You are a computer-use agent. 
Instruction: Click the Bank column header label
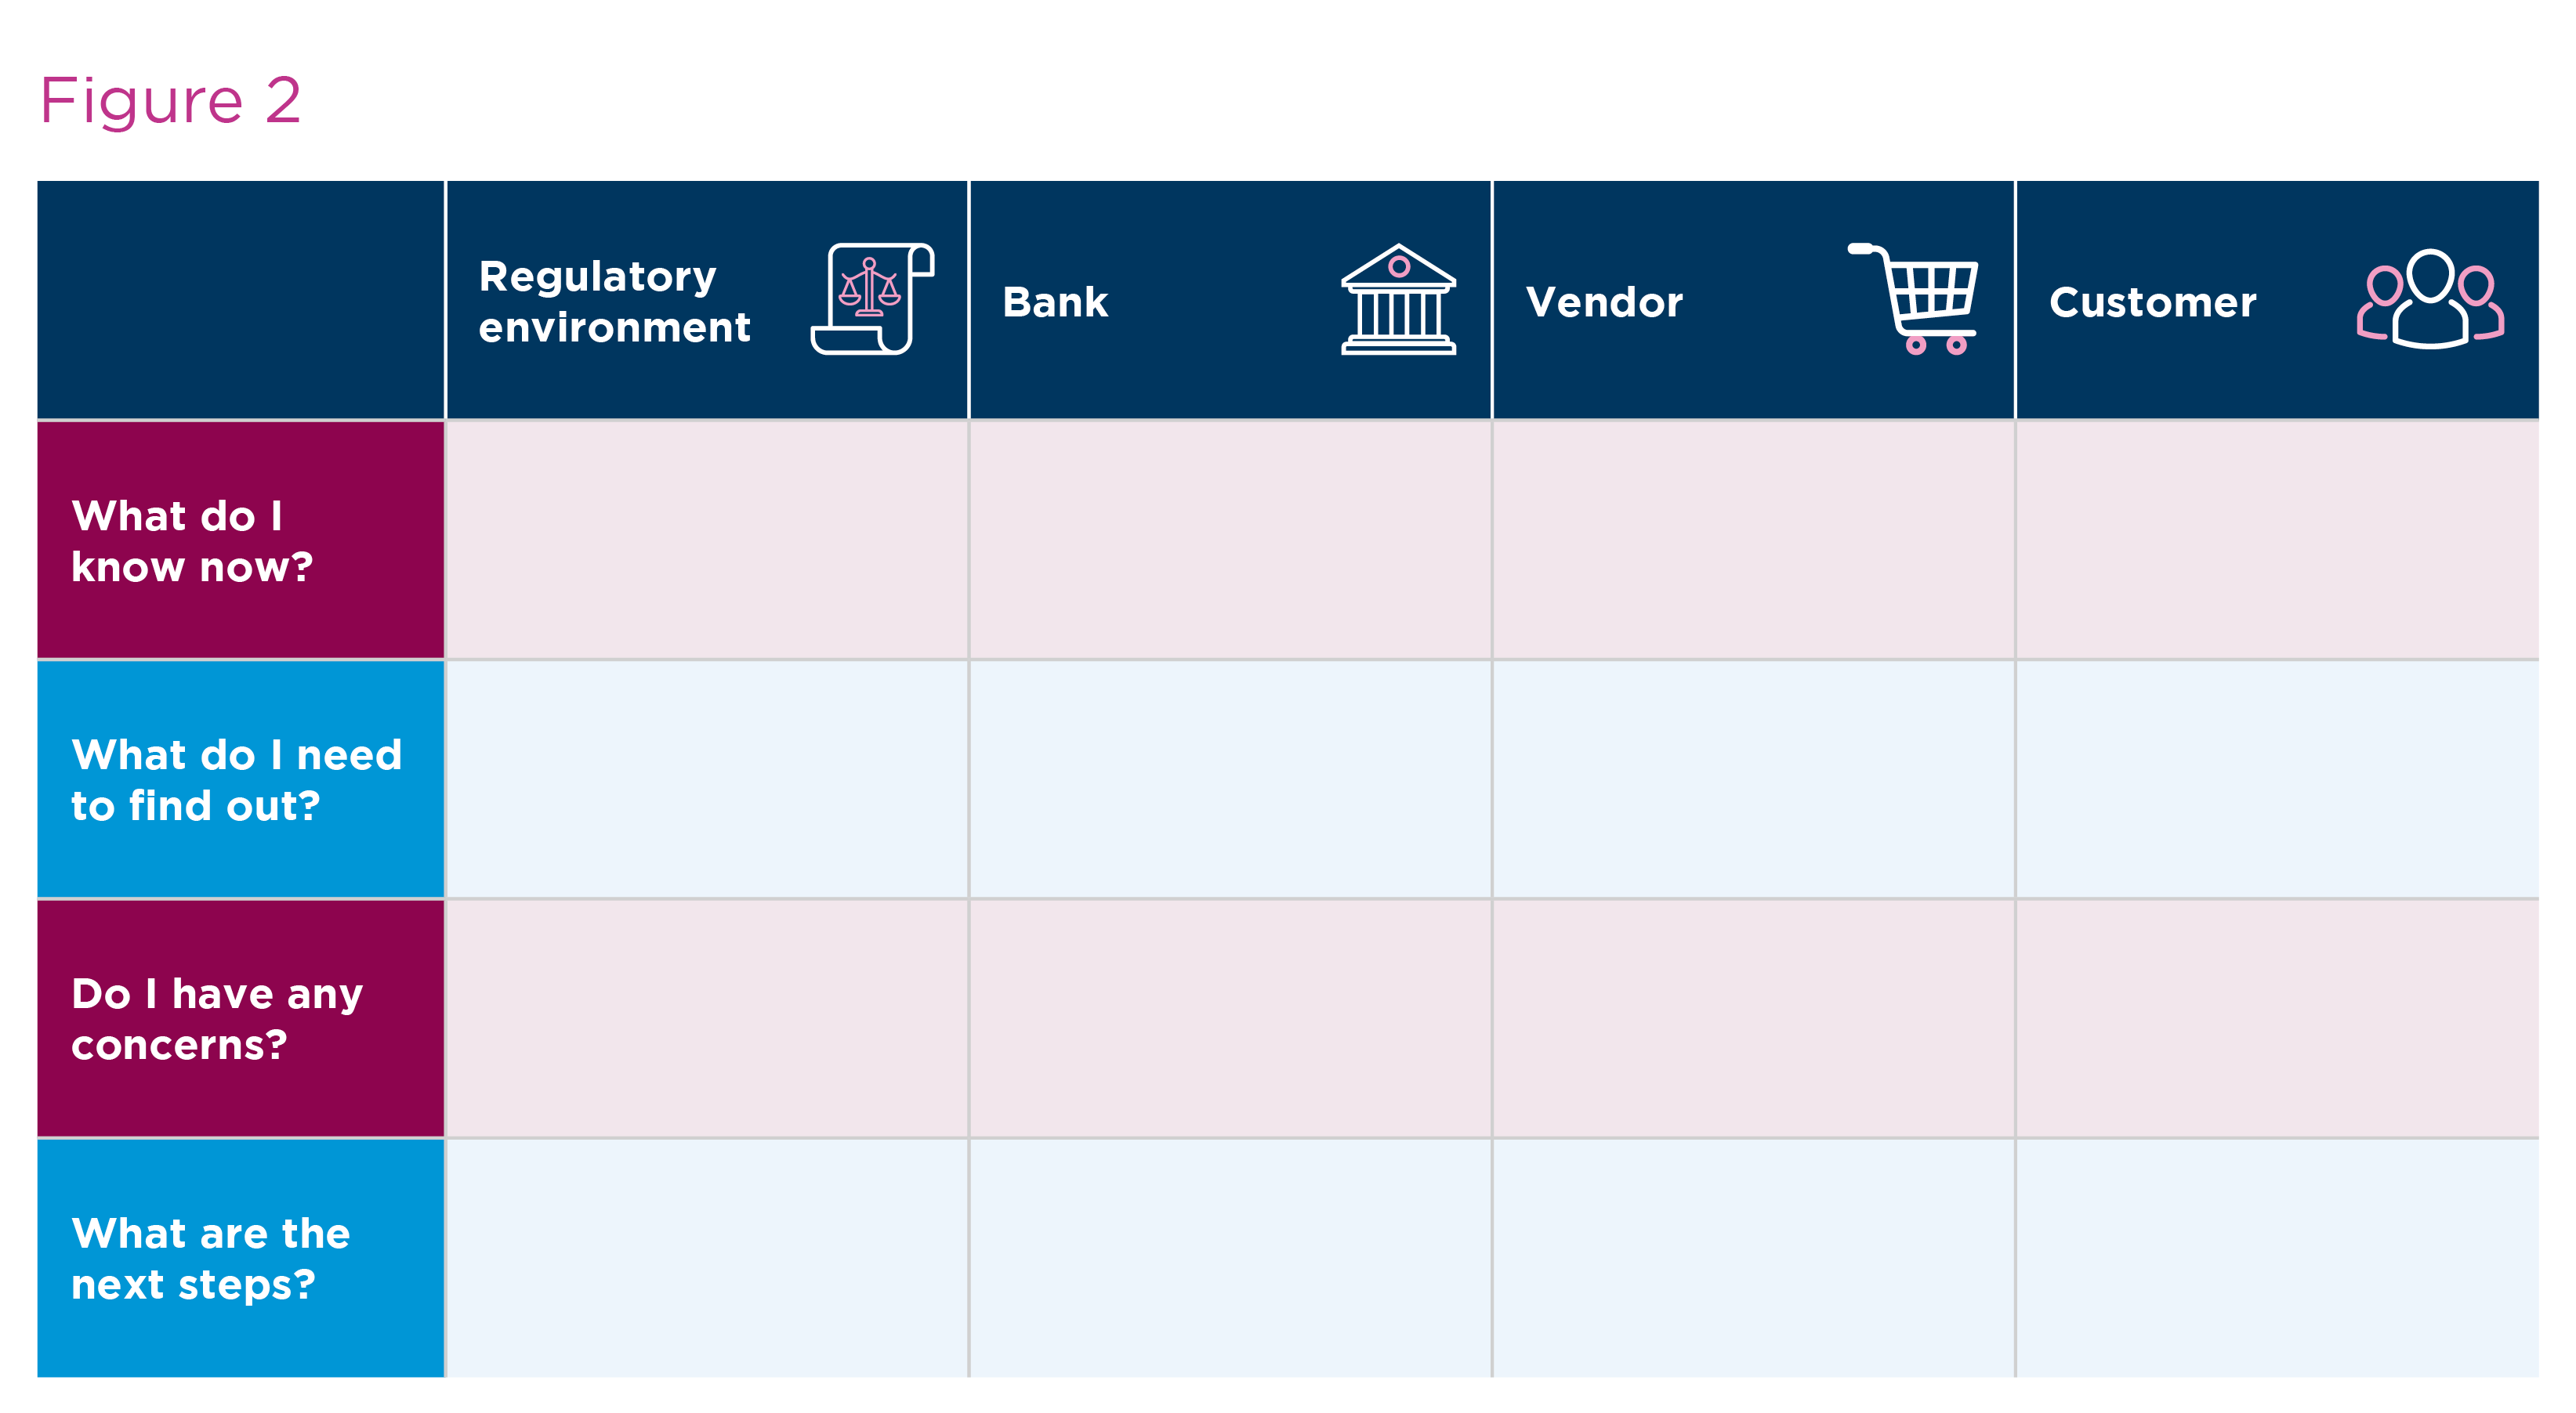pos(1055,302)
